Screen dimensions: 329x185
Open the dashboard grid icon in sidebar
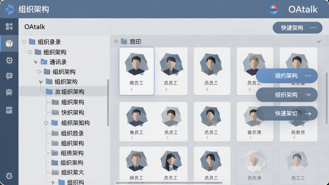[x=9, y=27]
